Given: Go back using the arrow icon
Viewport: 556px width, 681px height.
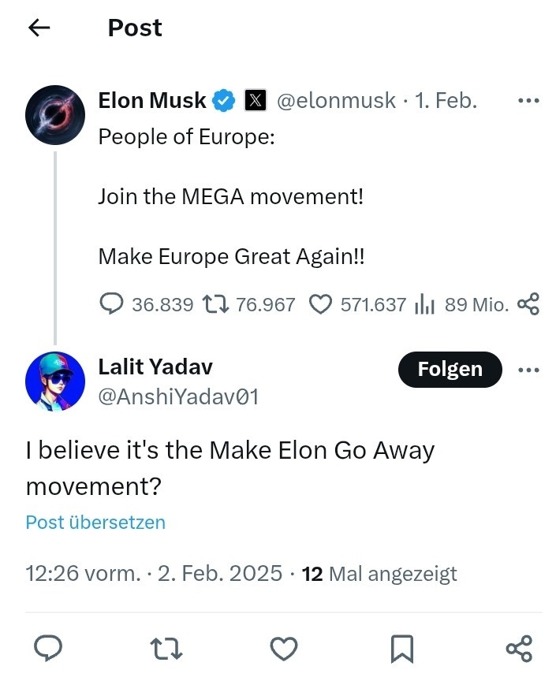Looking at the screenshot, I should point(39,28).
